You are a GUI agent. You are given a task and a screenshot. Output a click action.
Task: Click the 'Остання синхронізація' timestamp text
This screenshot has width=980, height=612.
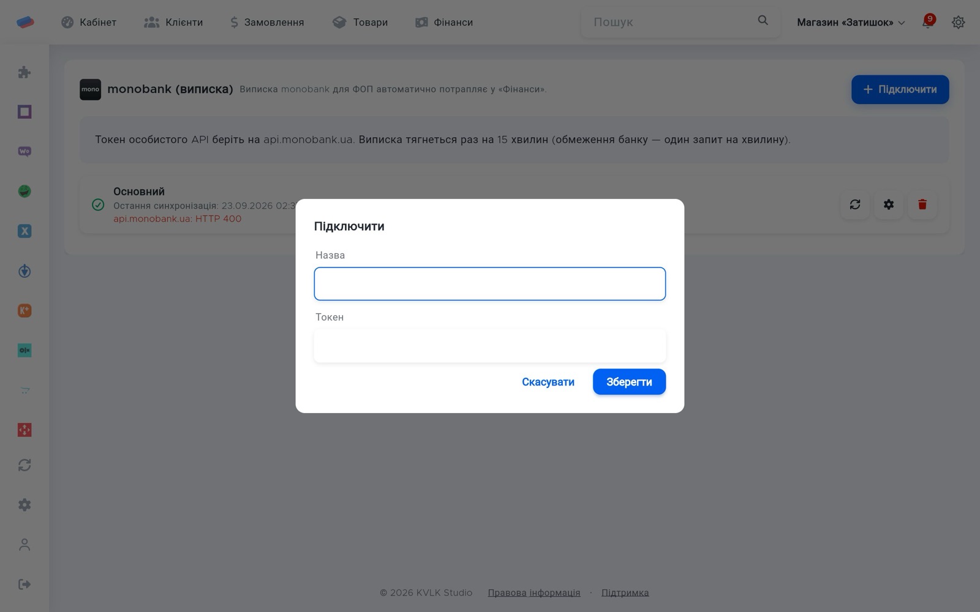click(205, 206)
